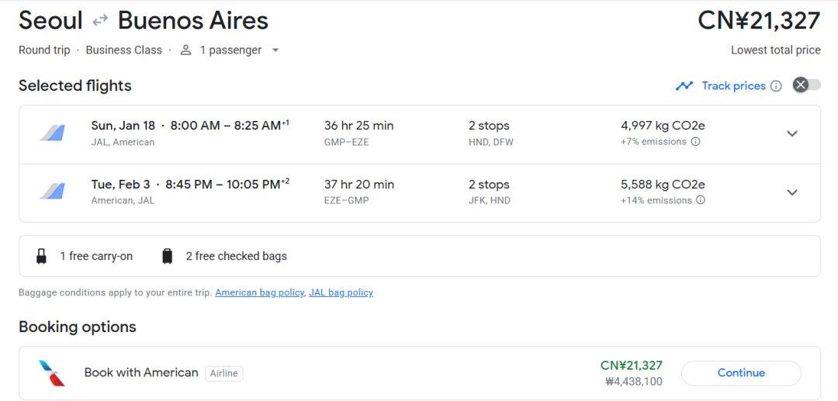
Task: Open the American bag policy link
Action: tap(259, 293)
